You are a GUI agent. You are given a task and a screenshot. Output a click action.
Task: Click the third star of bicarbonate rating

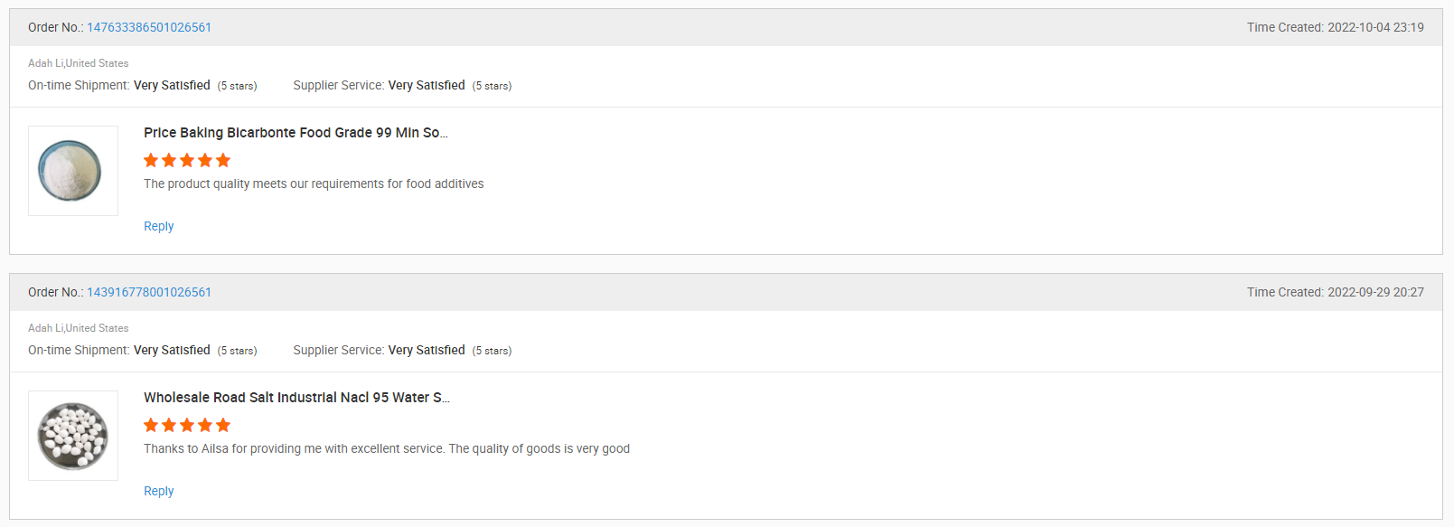[187, 160]
